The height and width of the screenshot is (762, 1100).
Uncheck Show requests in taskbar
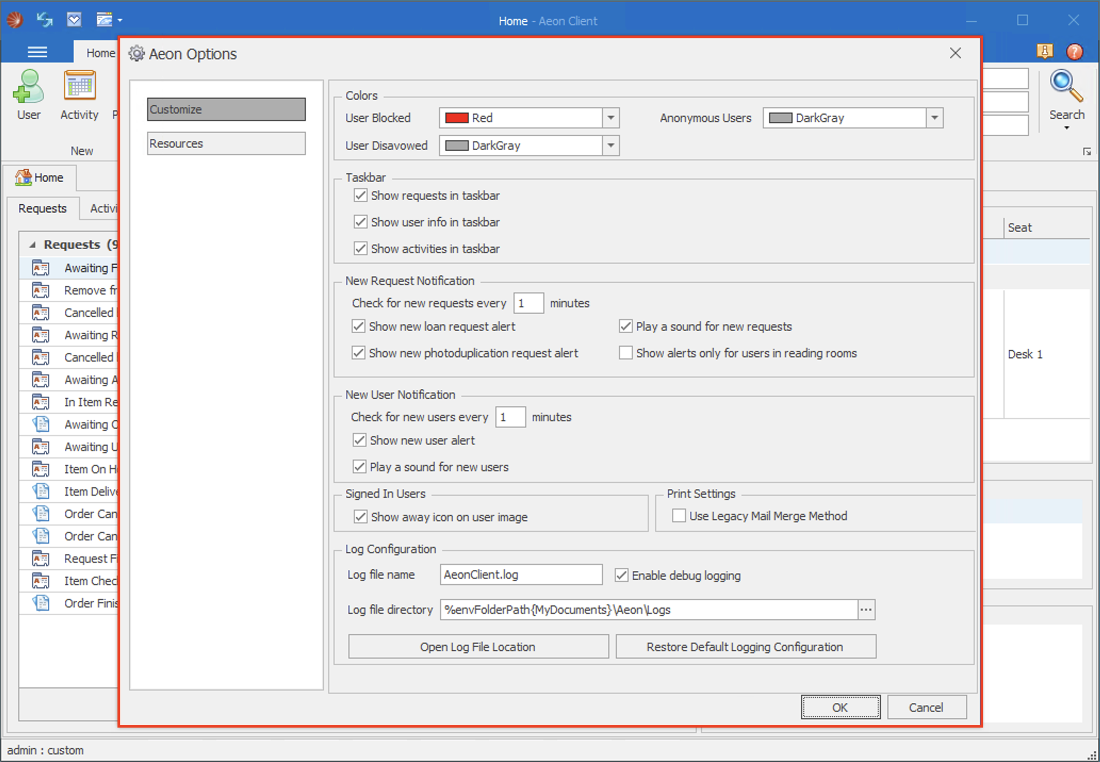(361, 195)
